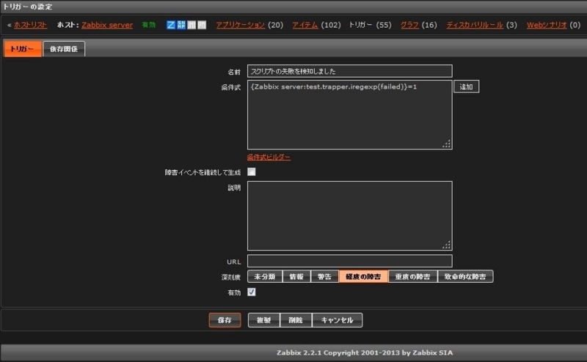Click the 説明 description text area
Viewport: 587px width, 362px height.
tap(350, 215)
